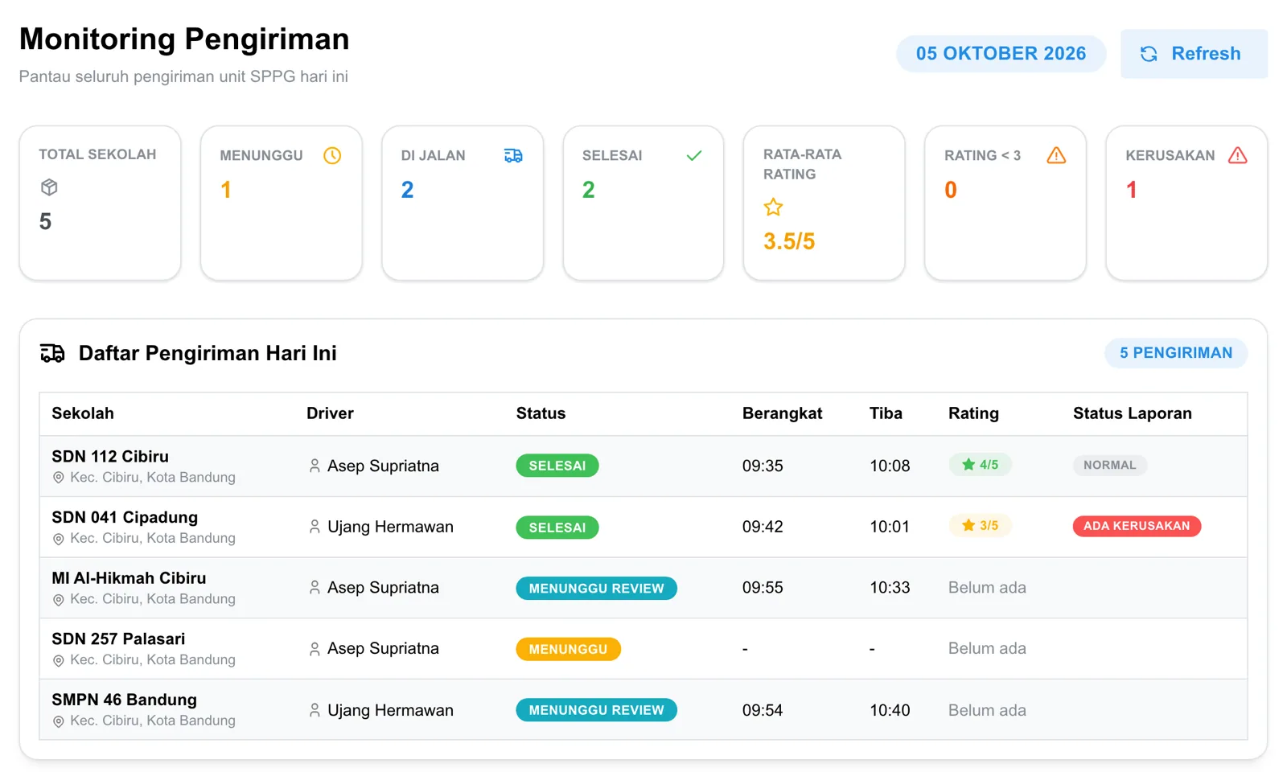This screenshot has height=772, width=1287.
Task: Click the Refresh button
Action: click(1194, 54)
